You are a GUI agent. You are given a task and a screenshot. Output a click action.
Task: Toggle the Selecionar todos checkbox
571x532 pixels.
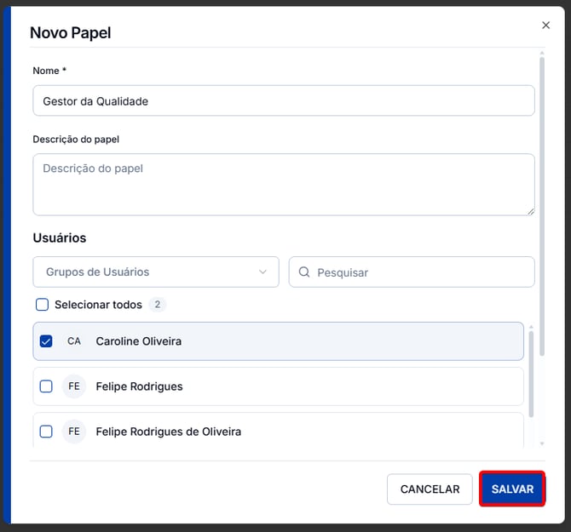coord(42,305)
